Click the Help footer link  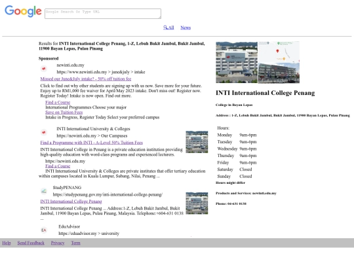7,243
